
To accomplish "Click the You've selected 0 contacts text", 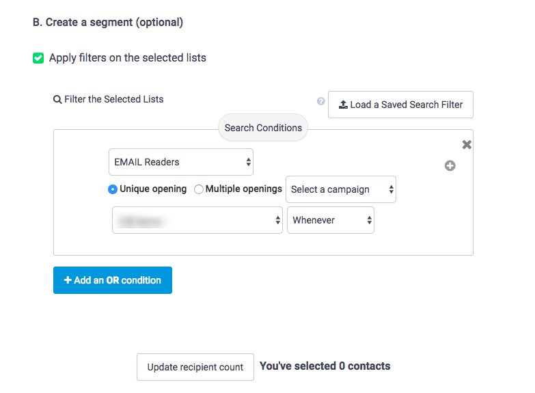I will [325, 366].
